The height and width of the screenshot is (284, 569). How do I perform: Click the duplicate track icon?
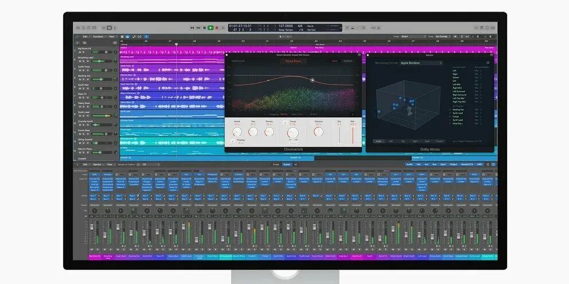84,43
